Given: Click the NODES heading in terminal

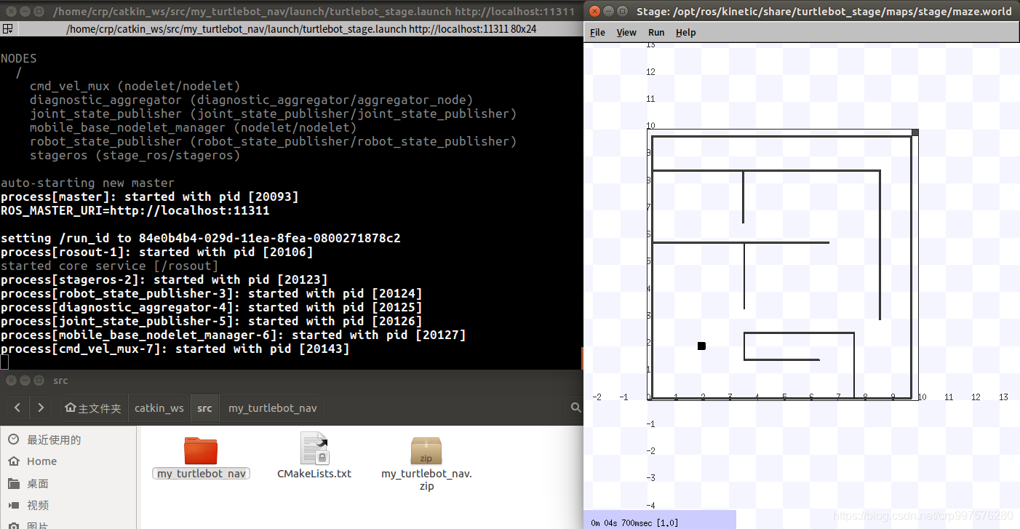Looking at the screenshot, I should pos(19,58).
